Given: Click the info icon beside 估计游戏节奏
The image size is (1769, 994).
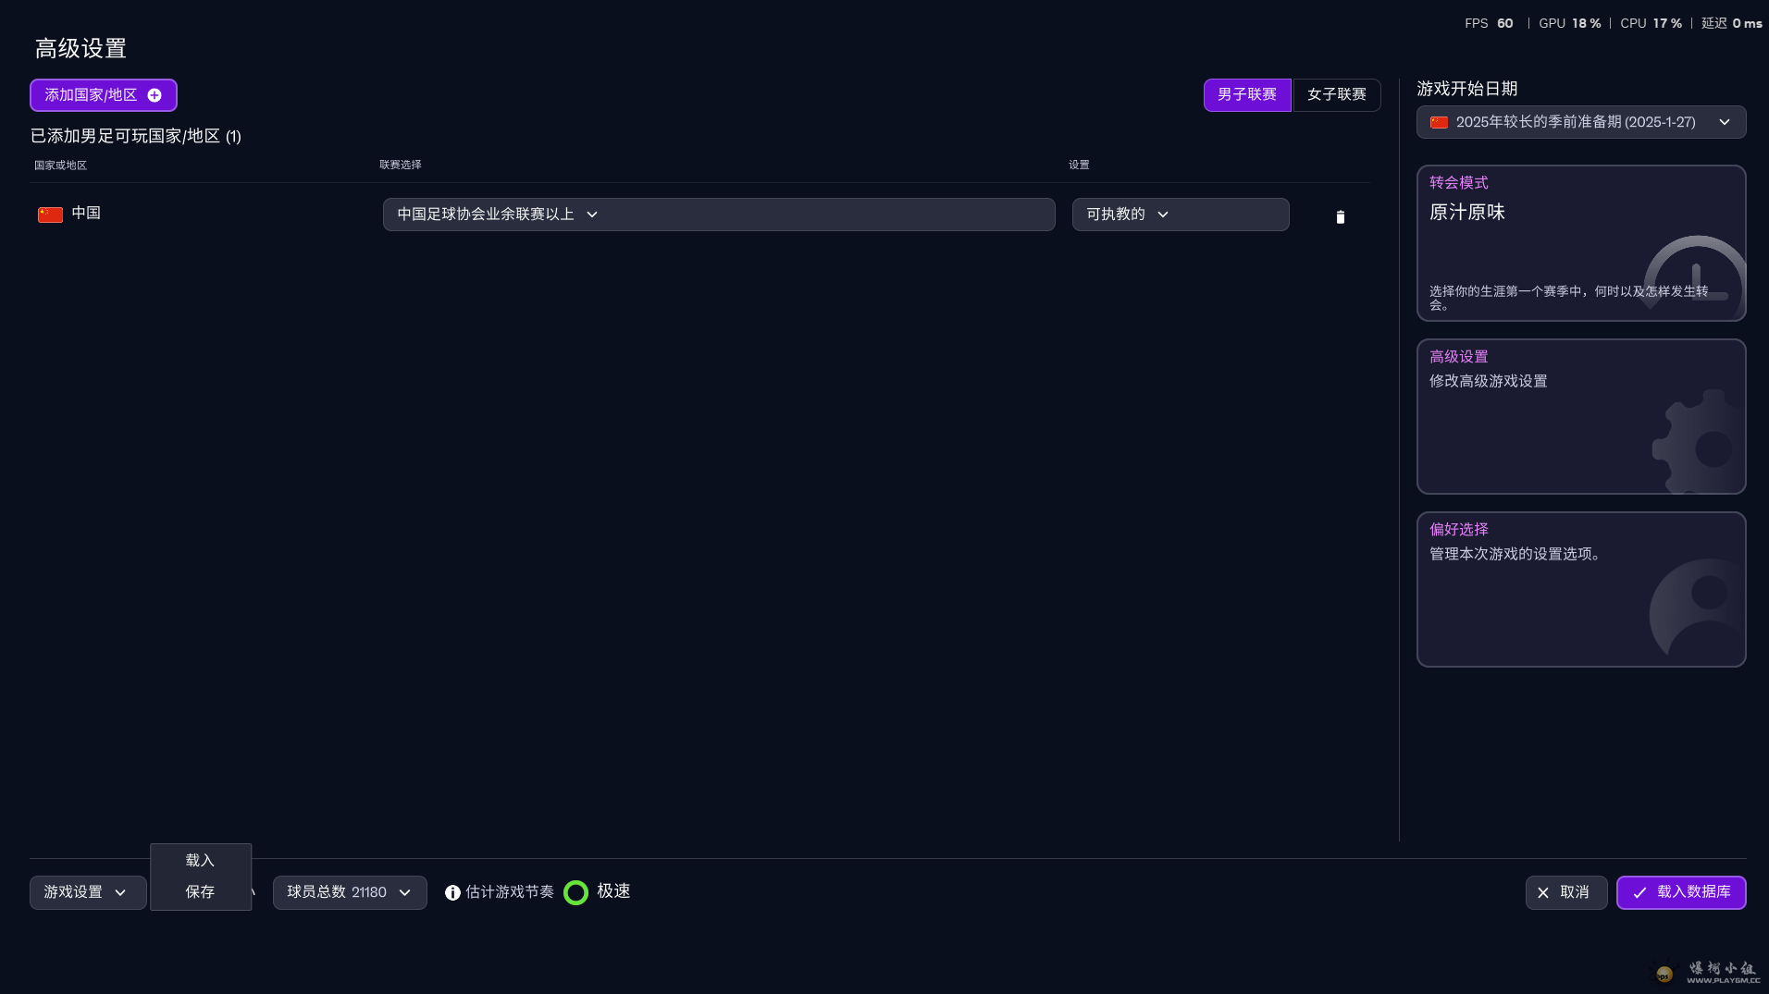Looking at the screenshot, I should point(452,892).
